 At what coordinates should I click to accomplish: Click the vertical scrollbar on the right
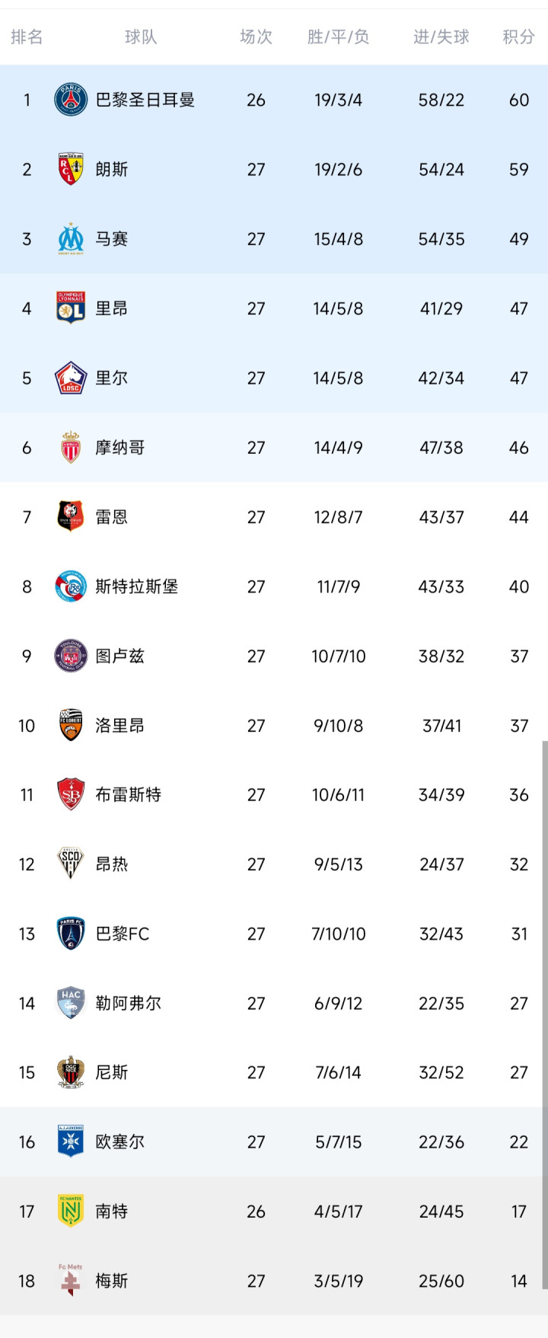[x=544, y=1013]
